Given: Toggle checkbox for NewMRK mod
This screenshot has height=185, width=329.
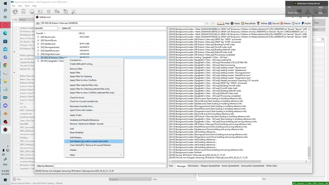Looking at the screenshot, I should (17, 124).
